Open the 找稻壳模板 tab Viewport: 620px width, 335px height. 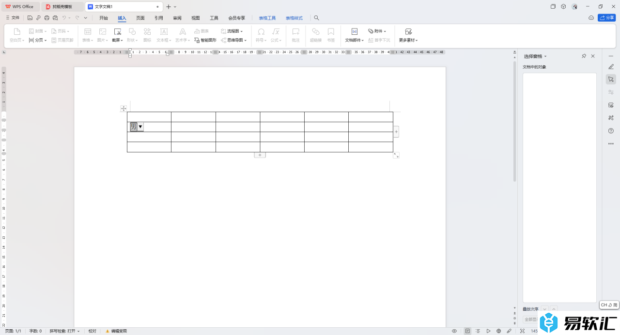click(x=62, y=7)
